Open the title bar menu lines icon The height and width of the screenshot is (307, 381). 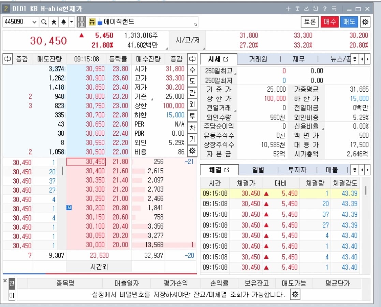point(334,9)
